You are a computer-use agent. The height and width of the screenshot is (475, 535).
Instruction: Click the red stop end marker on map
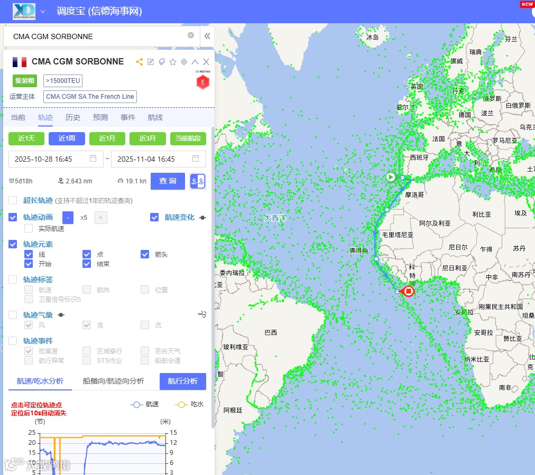[x=408, y=291]
